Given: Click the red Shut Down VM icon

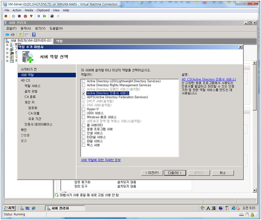Looking at the screenshot, I should tap(25, 16).
